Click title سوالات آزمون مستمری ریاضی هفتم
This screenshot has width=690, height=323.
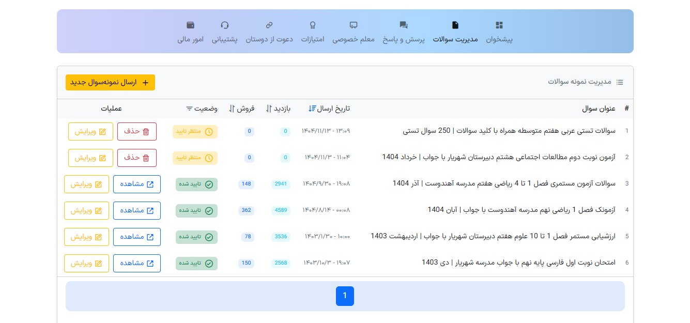pyautogui.click(x=504, y=183)
